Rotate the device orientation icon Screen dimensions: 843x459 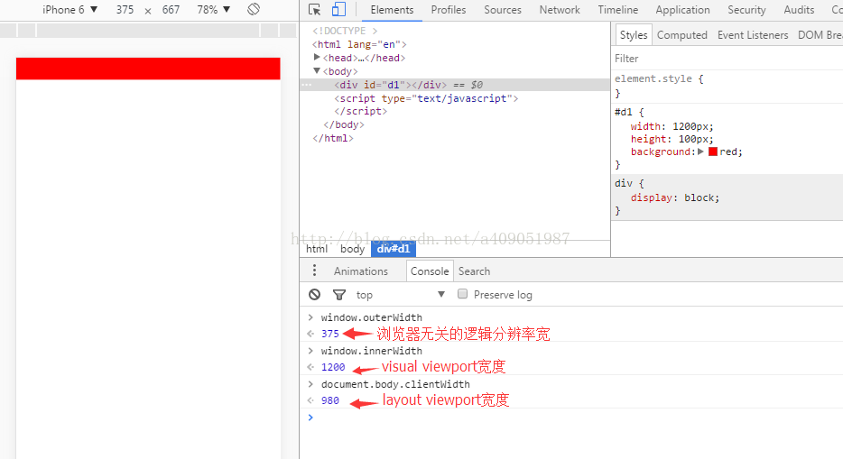[x=254, y=9]
